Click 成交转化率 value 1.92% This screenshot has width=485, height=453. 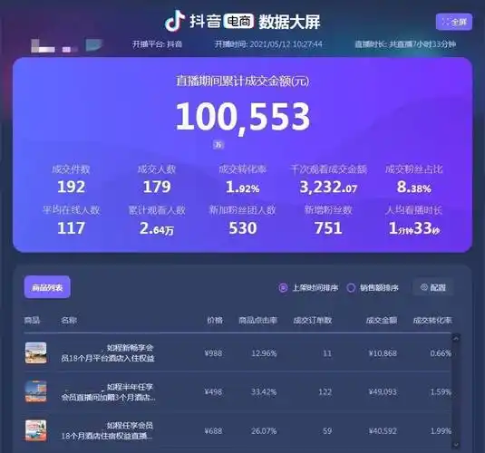[x=243, y=187]
